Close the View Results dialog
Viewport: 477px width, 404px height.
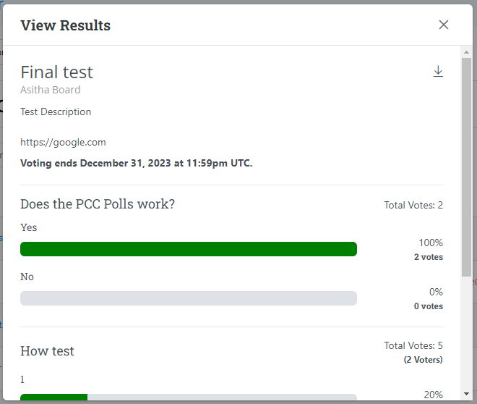coord(444,25)
